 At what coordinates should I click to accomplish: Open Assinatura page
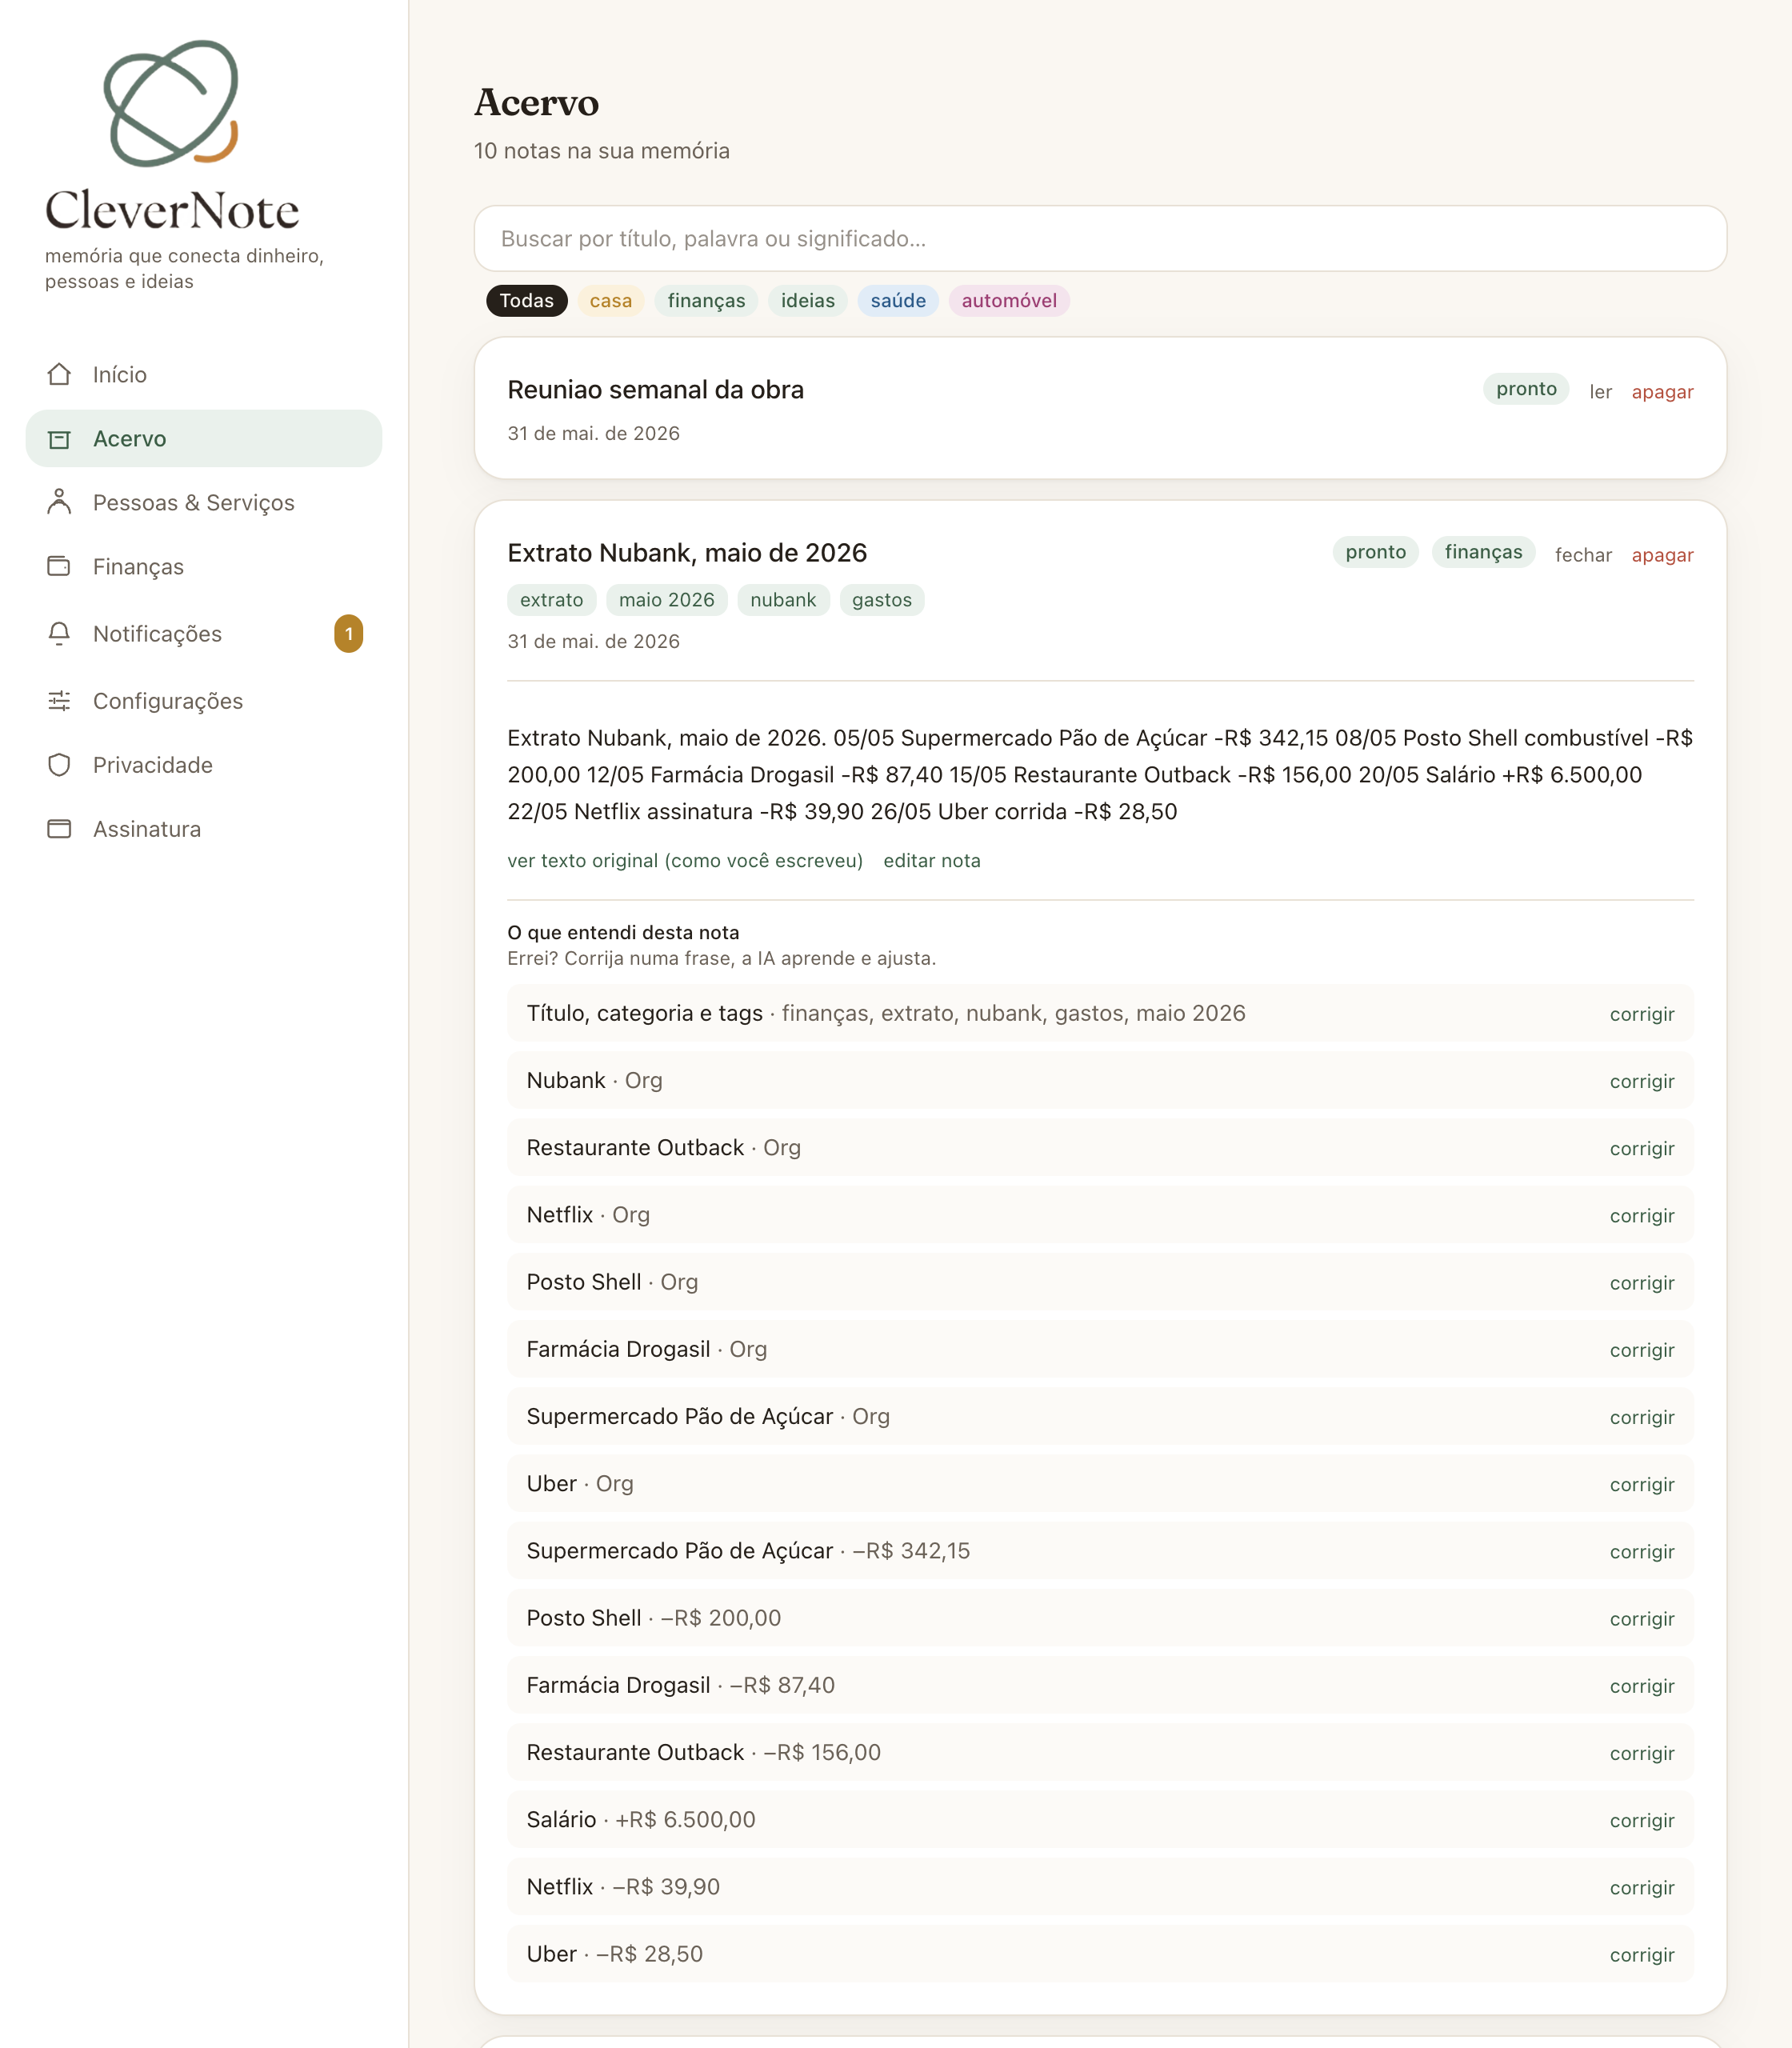coord(204,828)
